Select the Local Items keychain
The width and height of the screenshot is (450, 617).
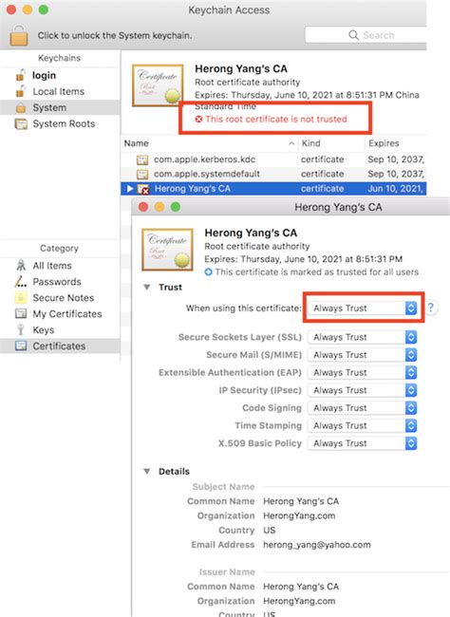(x=60, y=91)
